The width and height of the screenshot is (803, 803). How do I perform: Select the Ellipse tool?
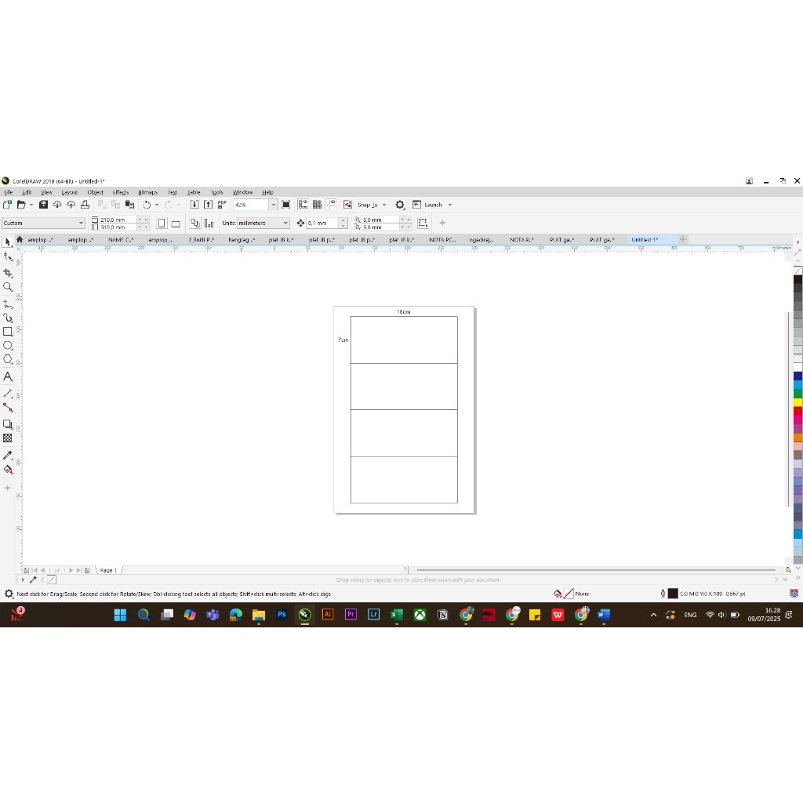click(x=8, y=346)
